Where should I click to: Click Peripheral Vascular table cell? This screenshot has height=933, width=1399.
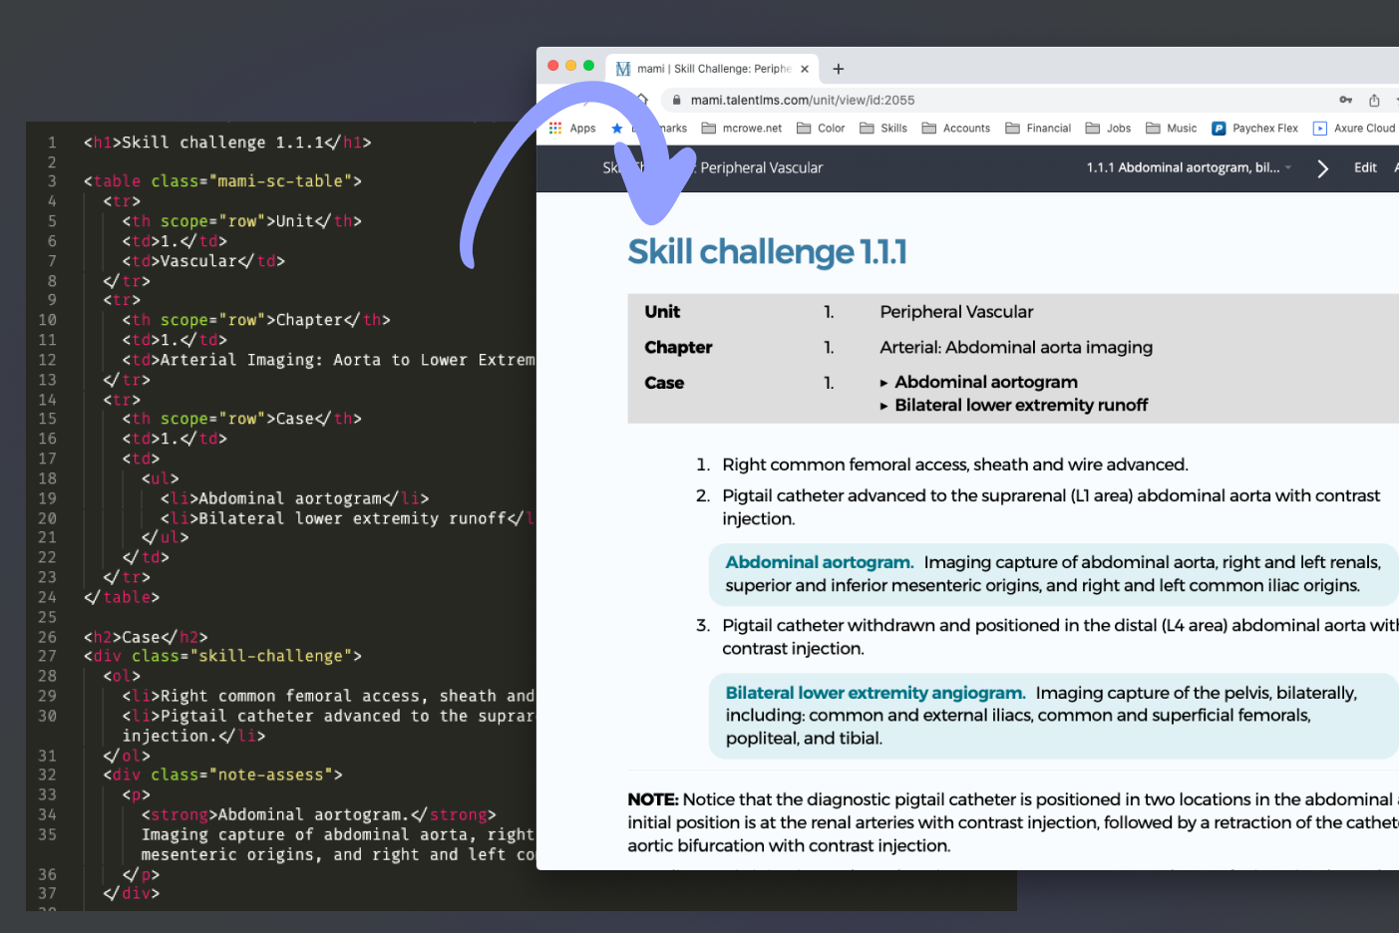[x=956, y=312]
